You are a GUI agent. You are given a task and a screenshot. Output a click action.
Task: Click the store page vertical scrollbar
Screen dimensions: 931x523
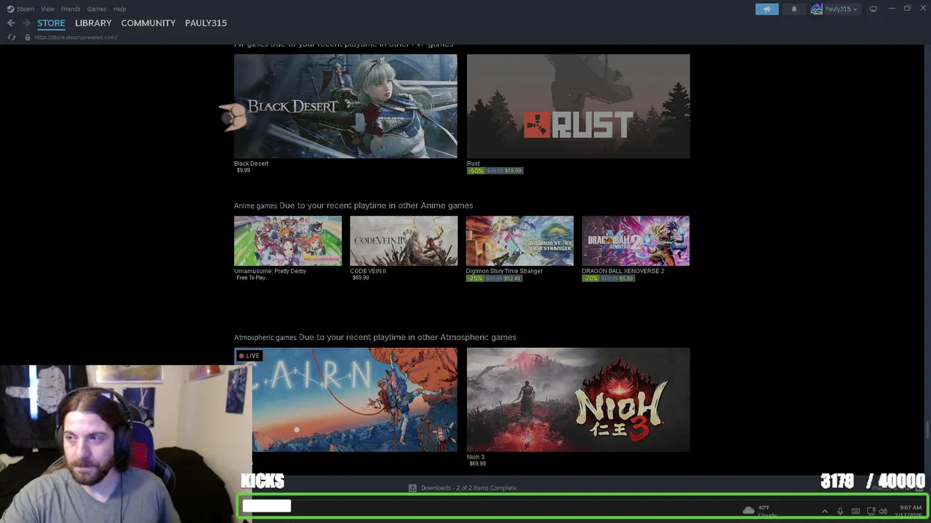927,430
